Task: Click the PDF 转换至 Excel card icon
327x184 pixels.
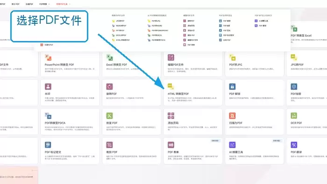Action: (x=294, y=28)
